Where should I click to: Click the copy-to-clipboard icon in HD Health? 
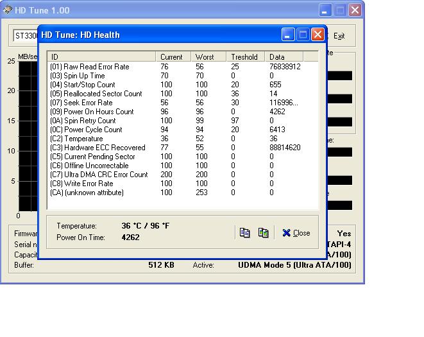245,233
